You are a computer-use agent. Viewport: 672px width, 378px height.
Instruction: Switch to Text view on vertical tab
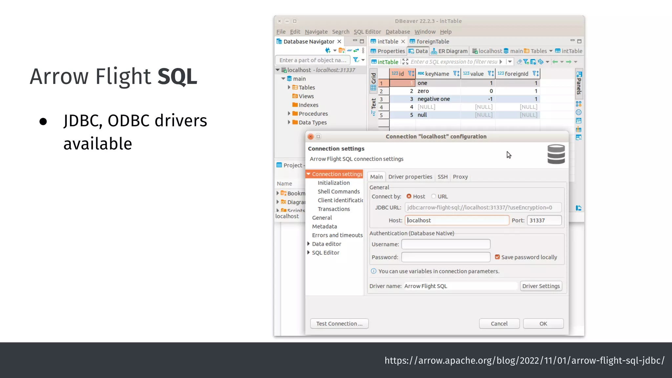pyautogui.click(x=373, y=107)
